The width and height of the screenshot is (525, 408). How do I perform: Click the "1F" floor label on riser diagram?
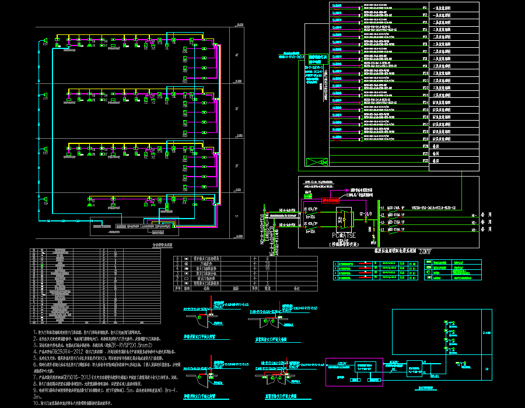coord(236,216)
